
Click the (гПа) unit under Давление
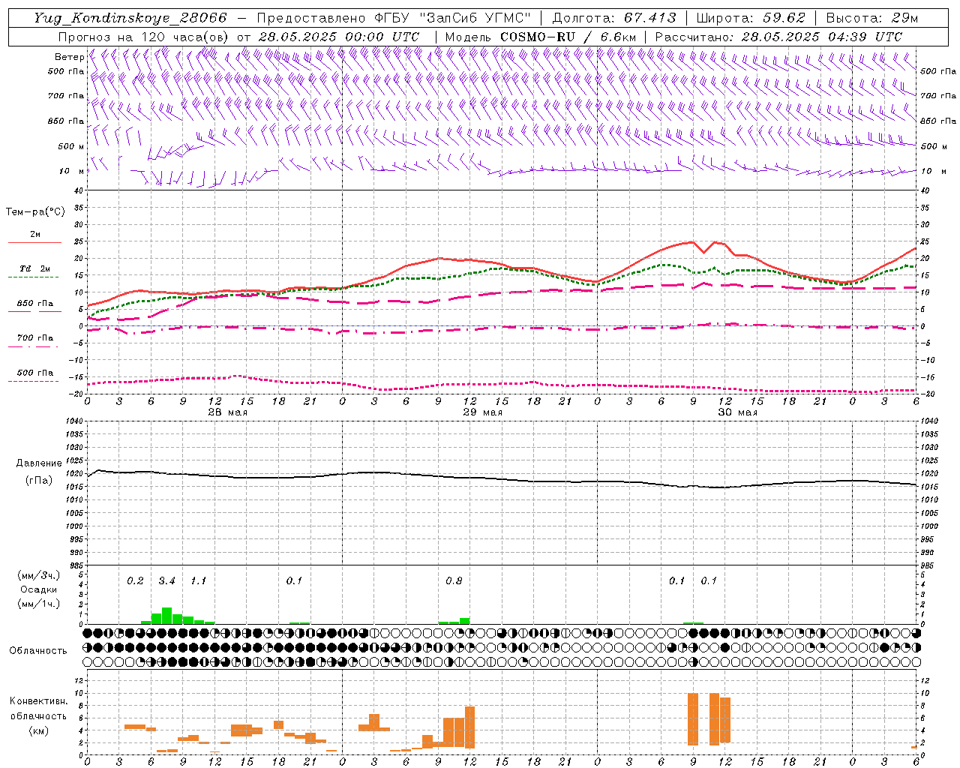click(x=39, y=480)
